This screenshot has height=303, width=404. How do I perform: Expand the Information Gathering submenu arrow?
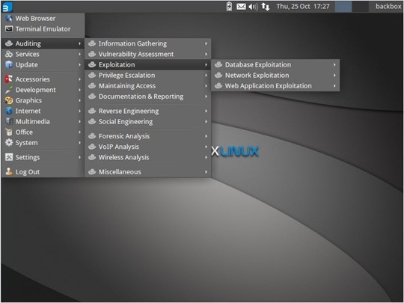point(206,43)
